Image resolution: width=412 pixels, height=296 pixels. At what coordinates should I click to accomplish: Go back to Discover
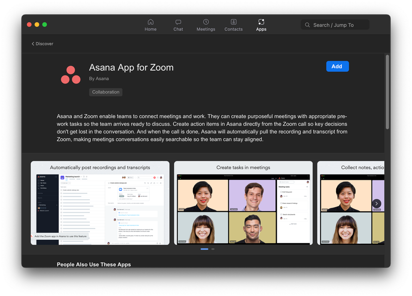pyautogui.click(x=42, y=44)
